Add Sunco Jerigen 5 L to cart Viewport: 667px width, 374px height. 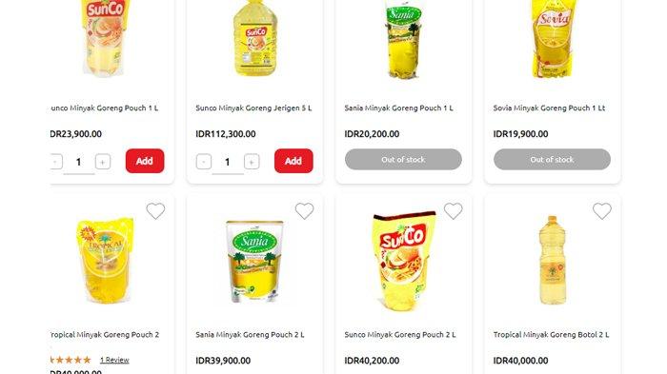coord(293,161)
